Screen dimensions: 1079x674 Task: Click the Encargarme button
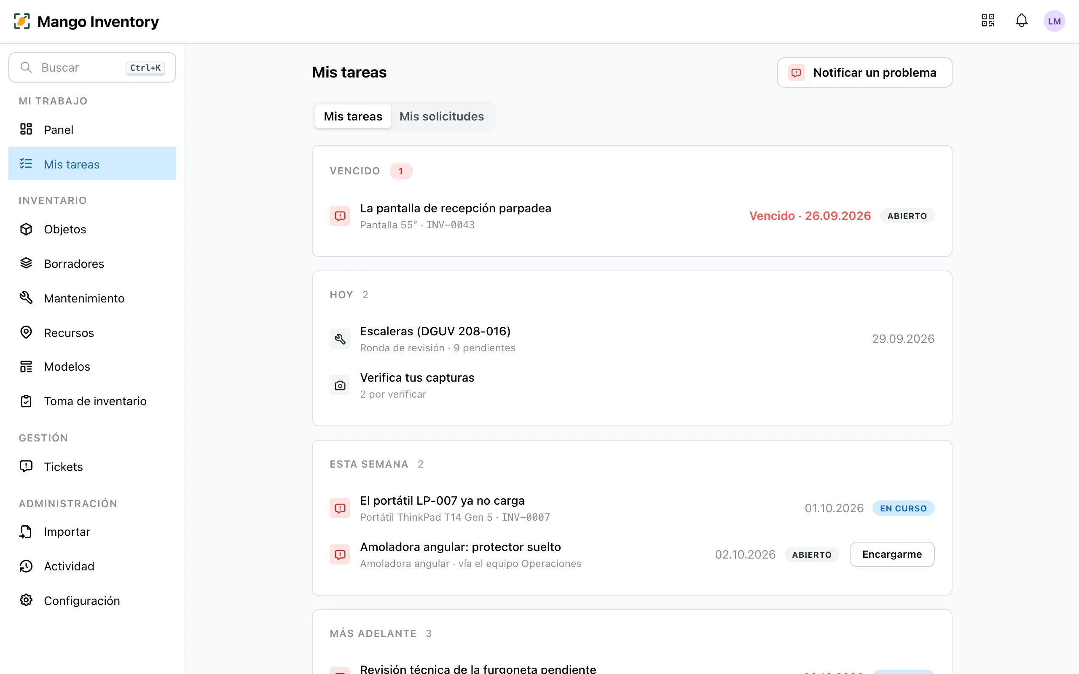892,554
